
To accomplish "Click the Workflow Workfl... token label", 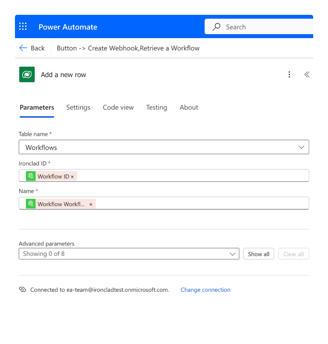I will click(x=61, y=204).
